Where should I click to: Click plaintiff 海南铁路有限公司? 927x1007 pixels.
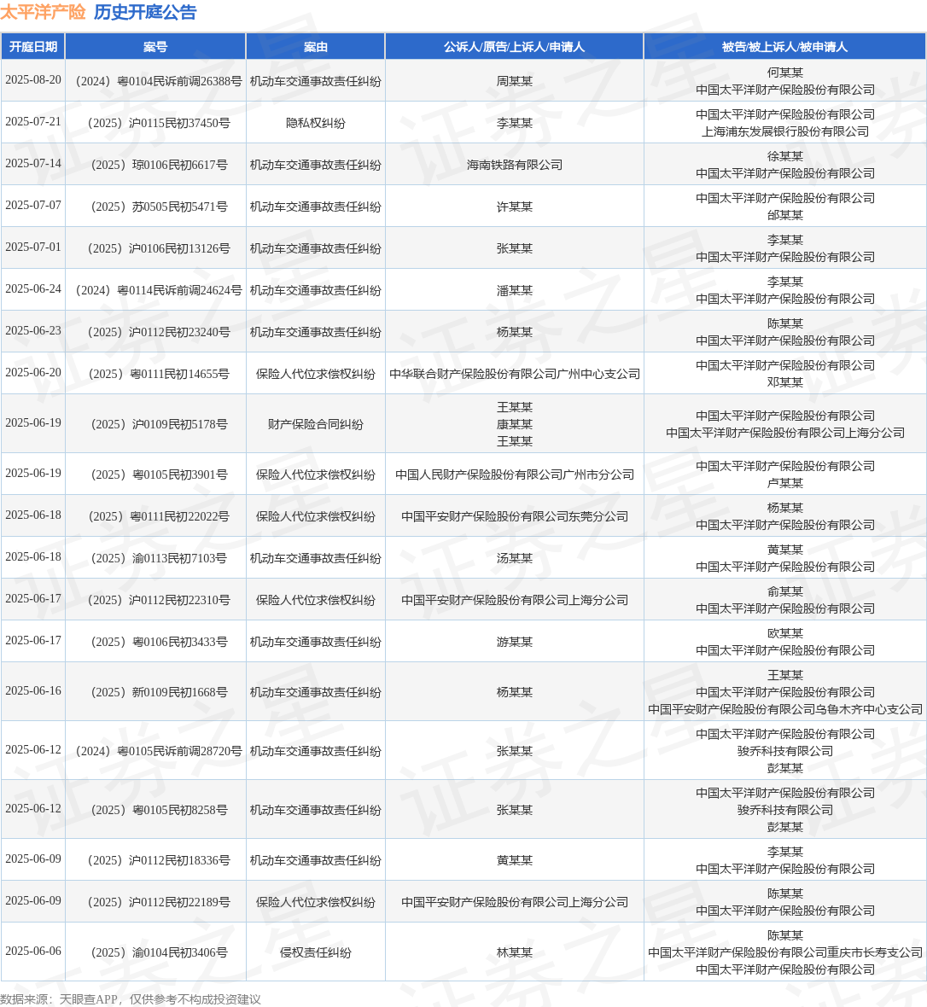[x=515, y=165]
